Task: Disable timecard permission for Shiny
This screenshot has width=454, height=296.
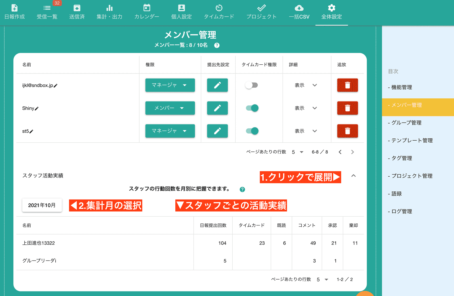Action: [x=252, y=108]
